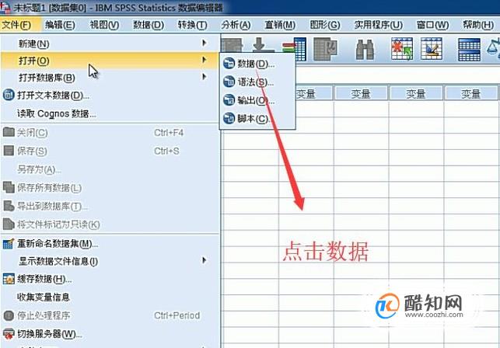Image resolution: width=500 pixels, height=348 pixels.
Task: Open the 分析(A) menu
Action: click(236, 25)
